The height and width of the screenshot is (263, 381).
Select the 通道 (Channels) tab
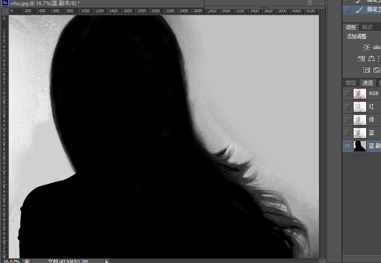(x=367, y=83)
